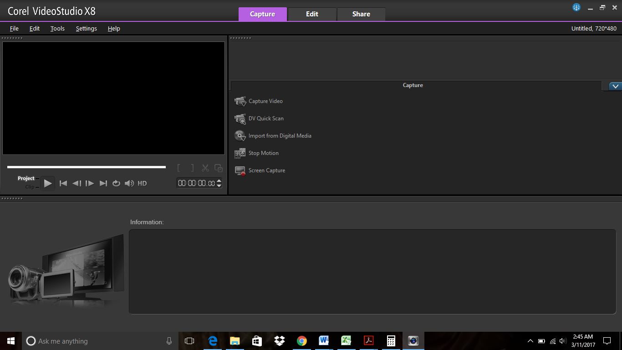The height and width of the screenshot is (350, 622).
Task: Open the Settings menu
Action: pyautogui.click(x=86, y=28)
